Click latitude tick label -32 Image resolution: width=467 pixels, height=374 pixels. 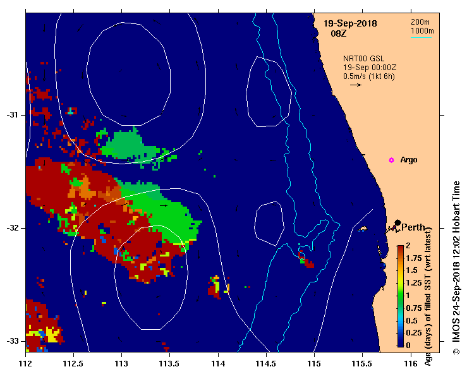(13, 228)
